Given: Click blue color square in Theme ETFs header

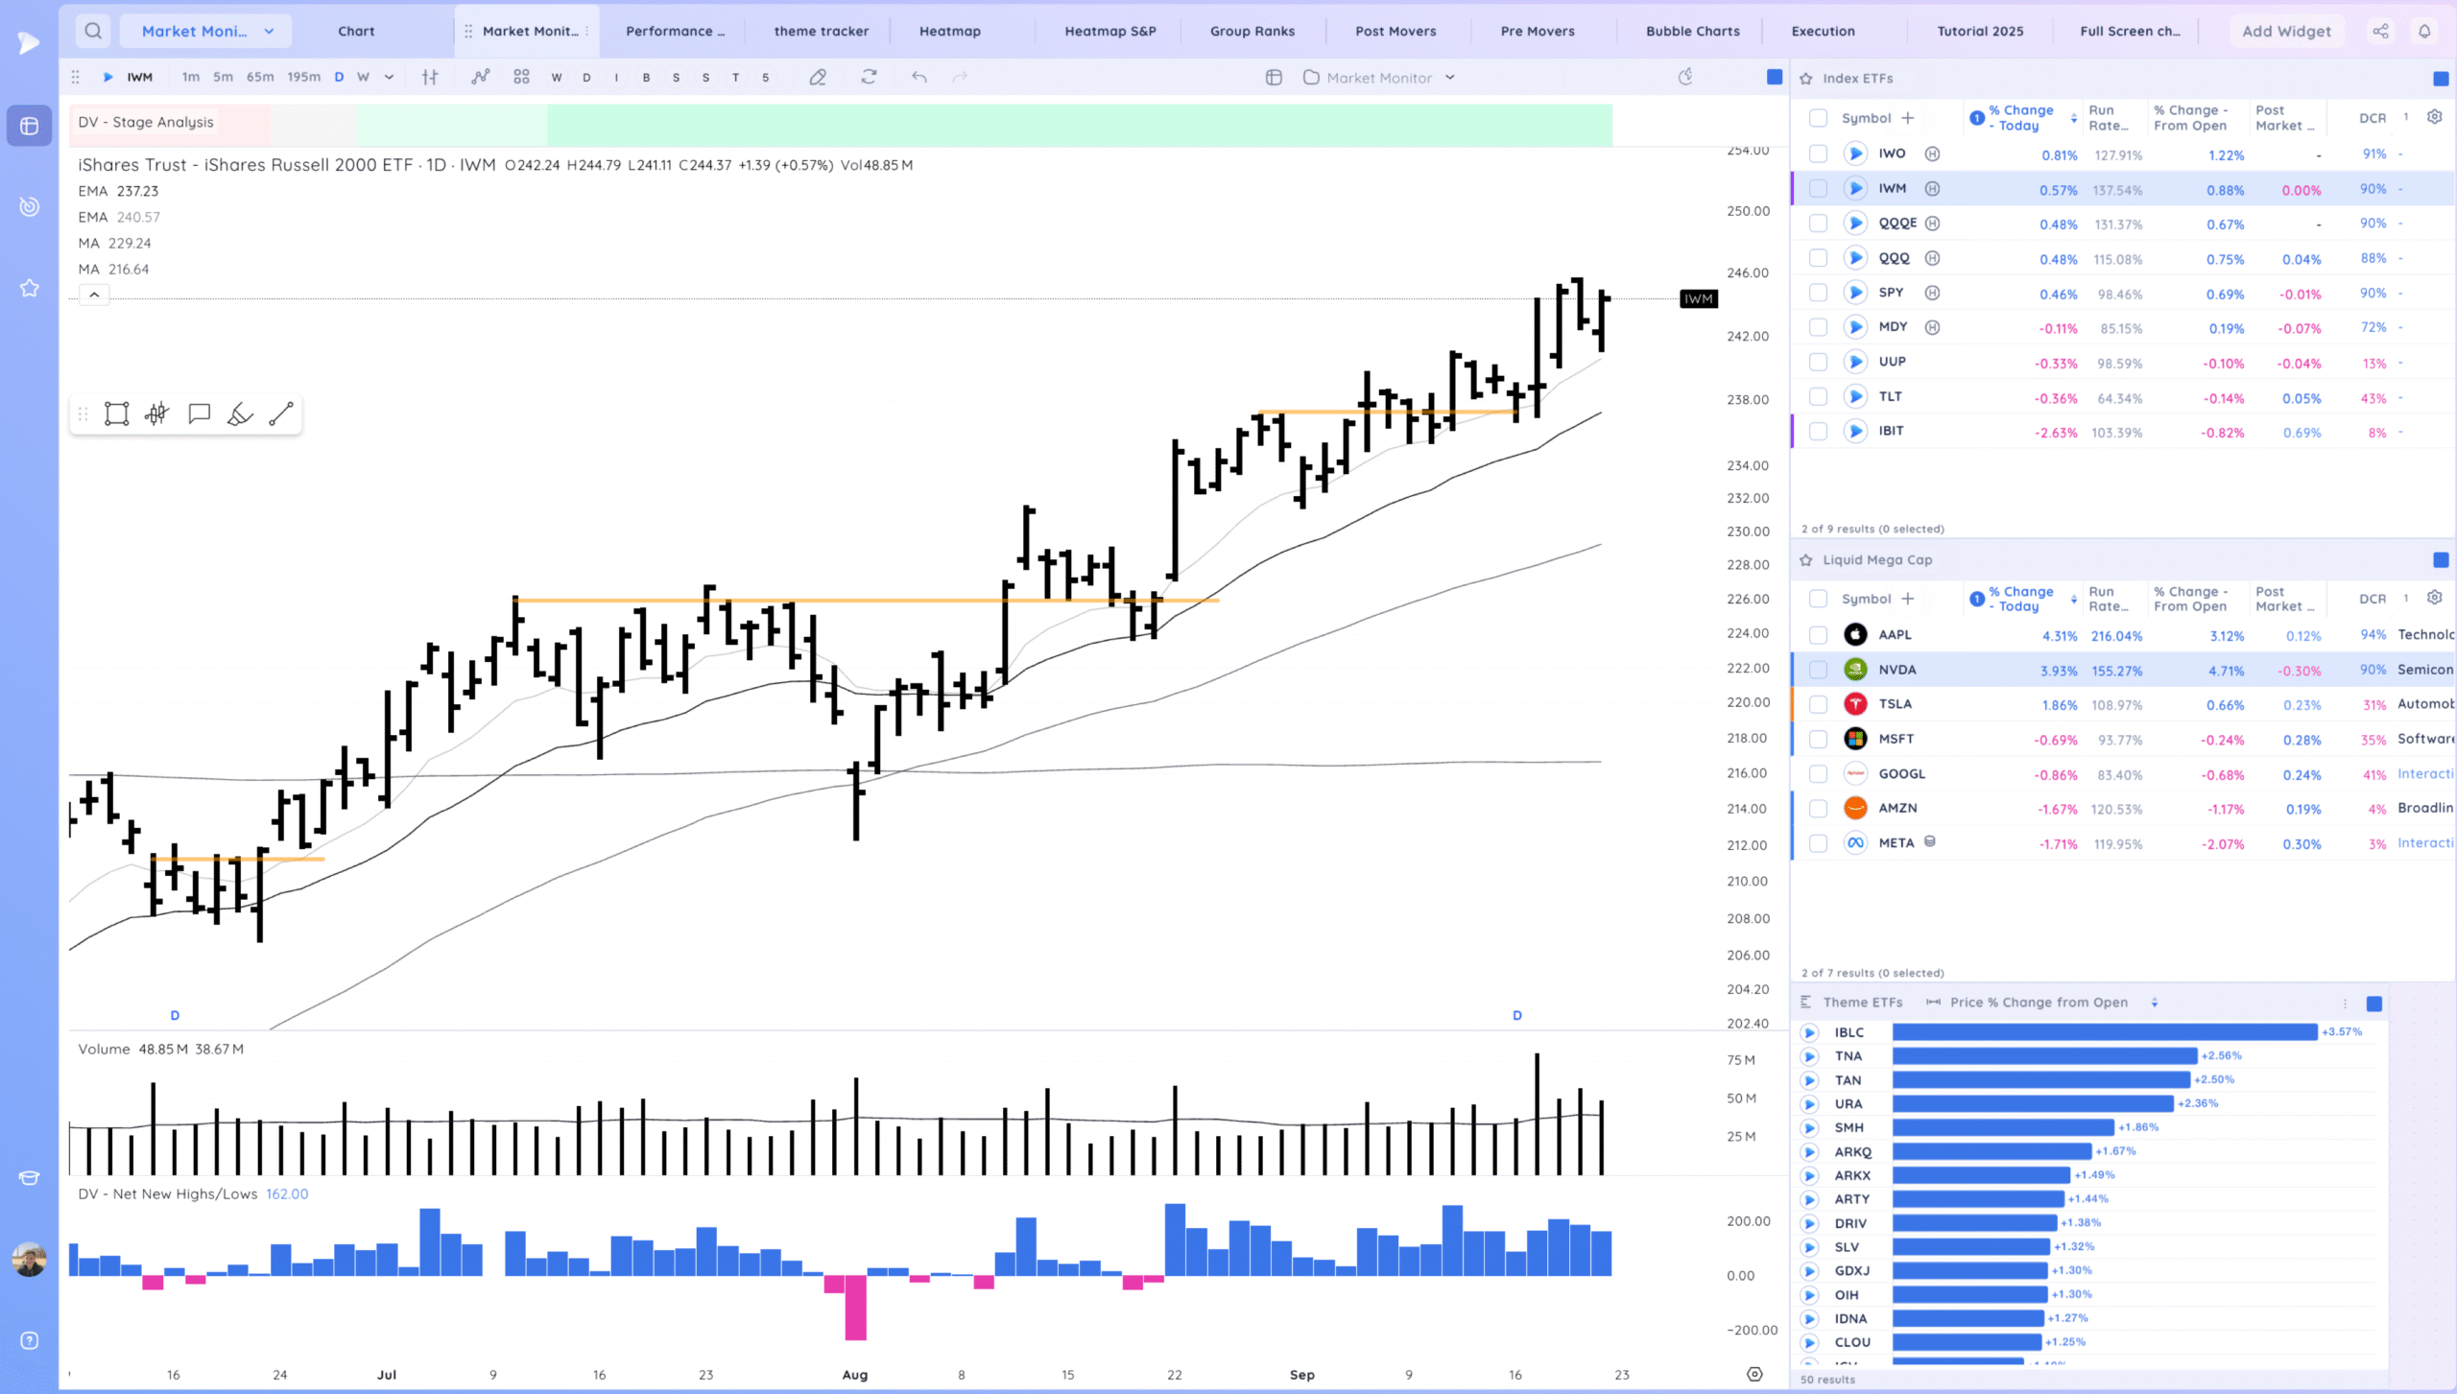Looking at the screenshot, I should pos(2374,1004).
